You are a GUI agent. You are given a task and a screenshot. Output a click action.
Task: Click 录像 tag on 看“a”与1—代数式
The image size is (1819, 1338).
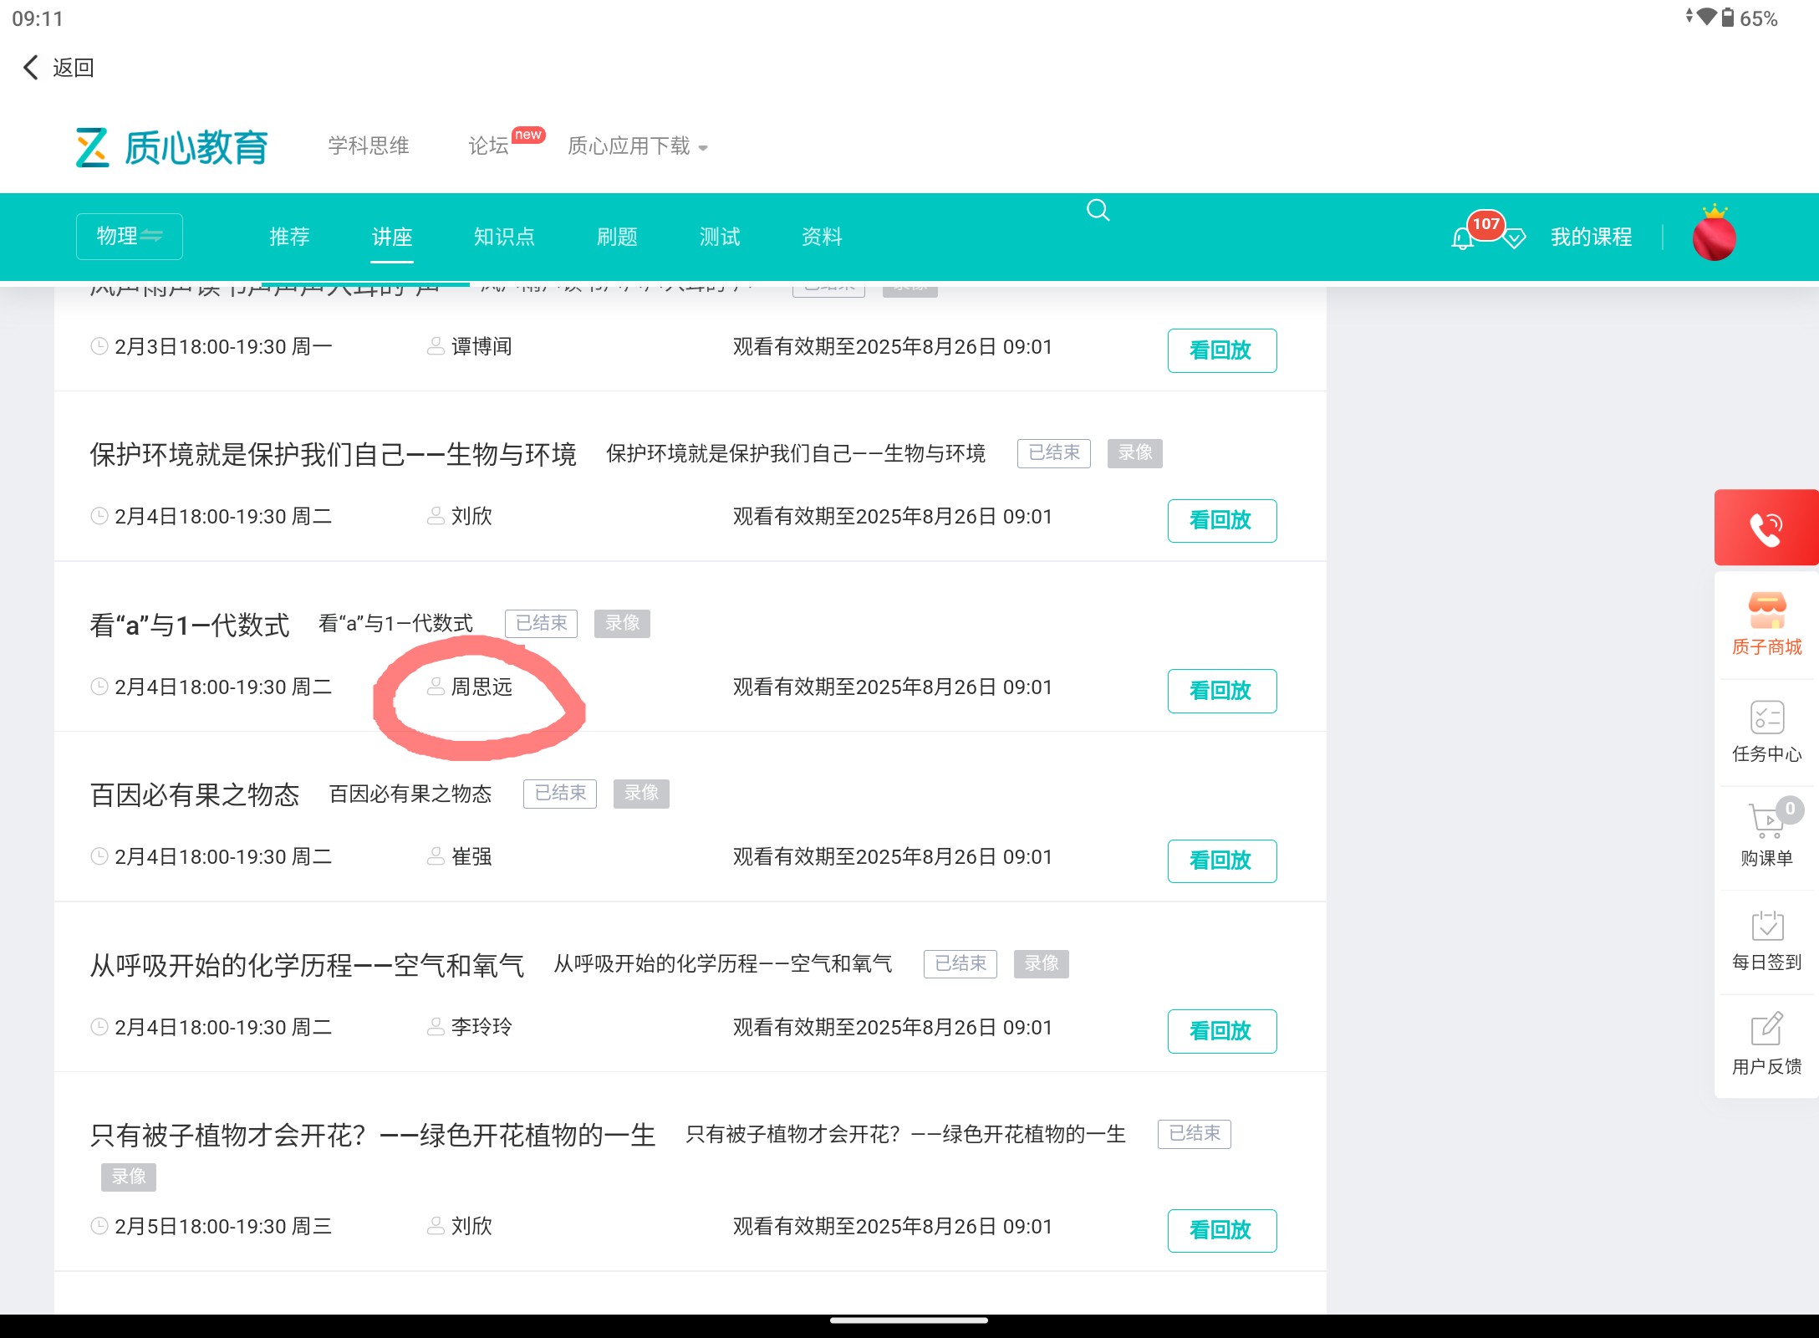pos(623,624)
